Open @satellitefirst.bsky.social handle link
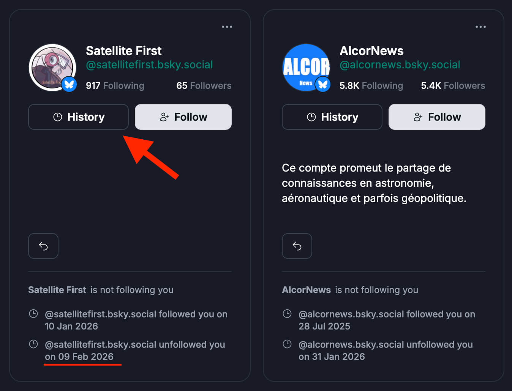The width and height of the screenshot is (512, 391). pyautogui.click(x=149, y=65)
